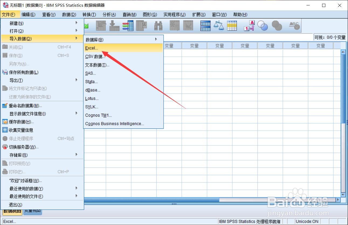Viewport: 348px width, 225px height.
Task: Open the 图形(G) menu
Action: coord(150,15)
